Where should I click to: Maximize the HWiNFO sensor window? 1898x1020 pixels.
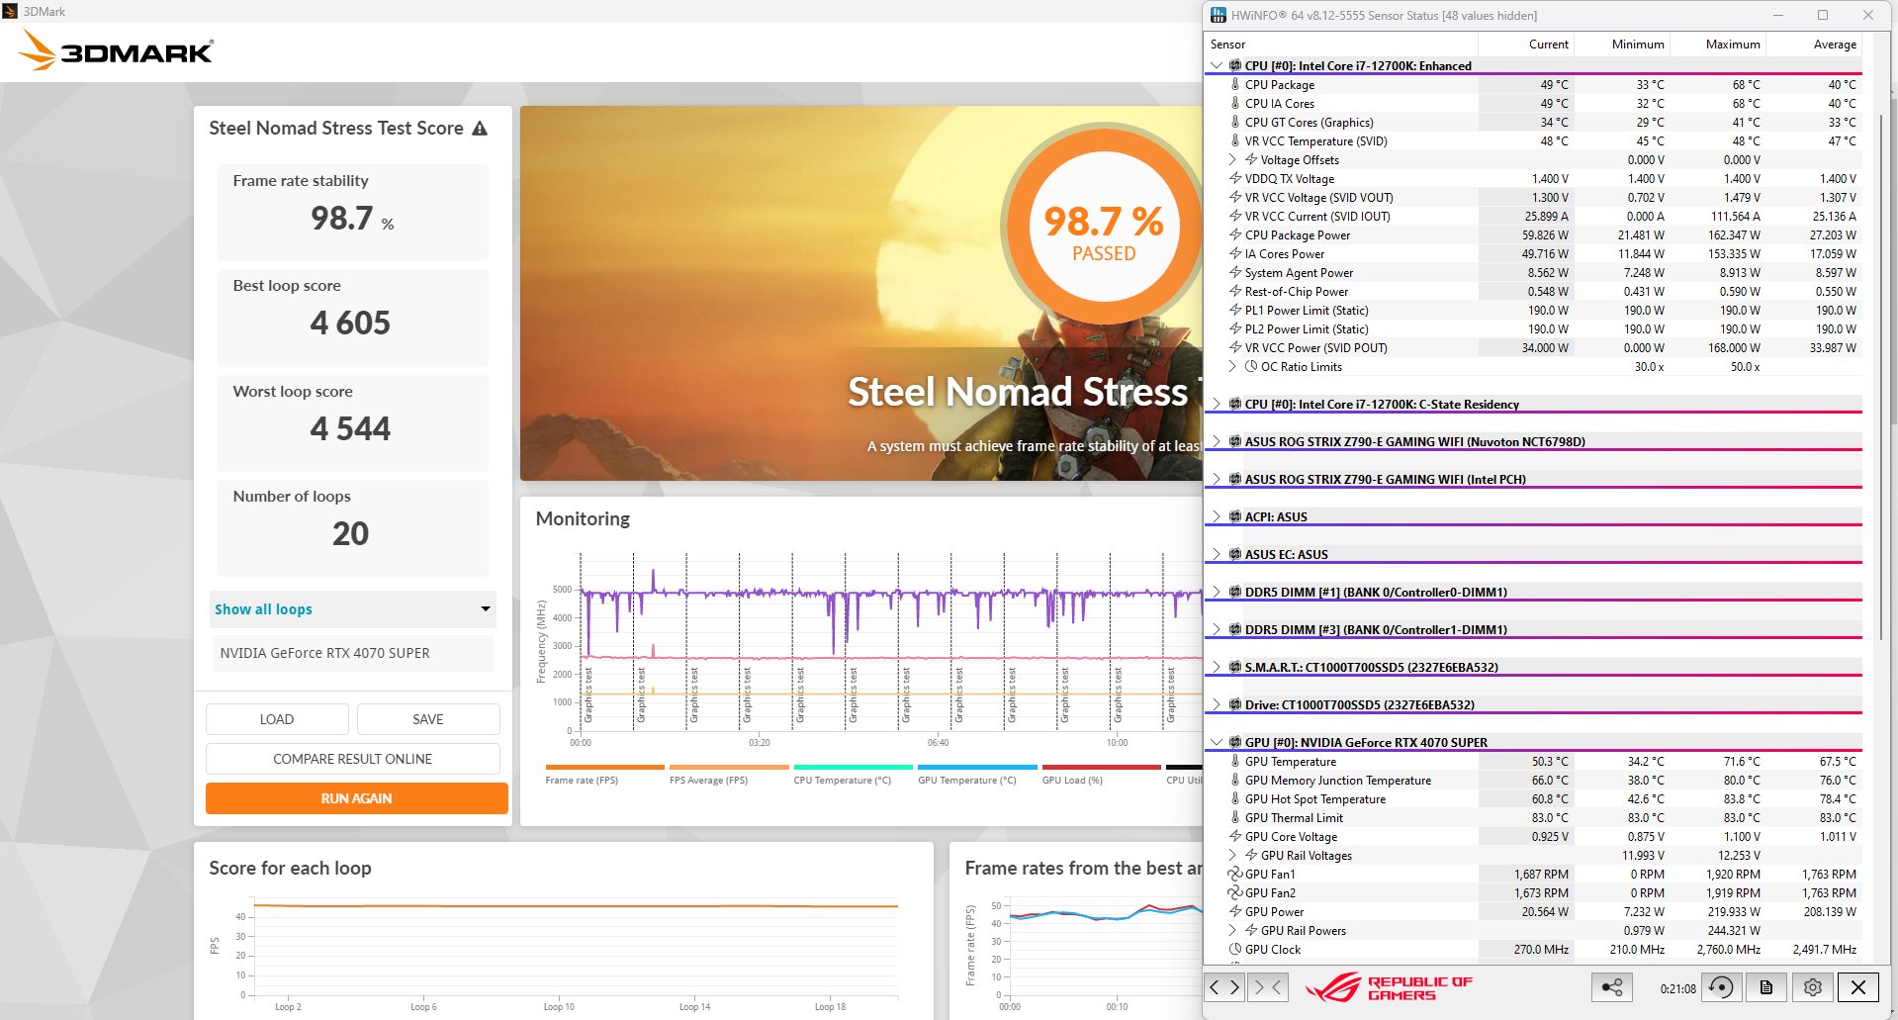[x=1823, y=15]
